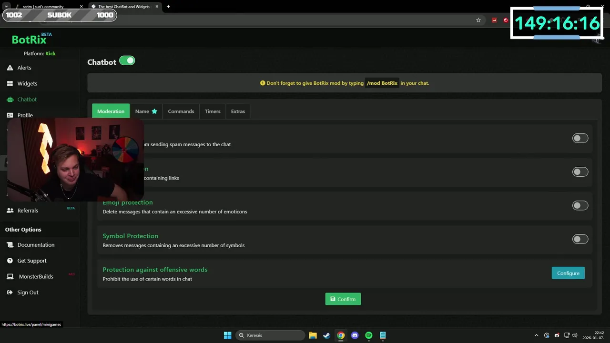Click the BotRix BETA logo
Screen dimensions: 610x343
coord(31,39)
